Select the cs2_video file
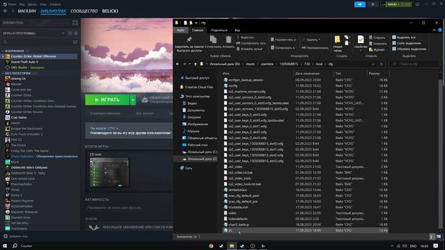The width and height of the screenshot is (445, 250). (235, 167)
